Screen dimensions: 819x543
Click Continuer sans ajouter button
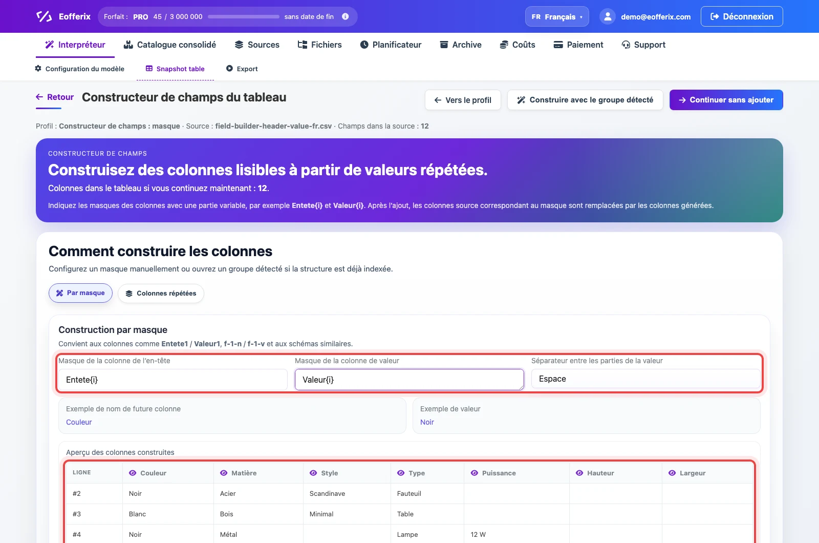(726, 100)
